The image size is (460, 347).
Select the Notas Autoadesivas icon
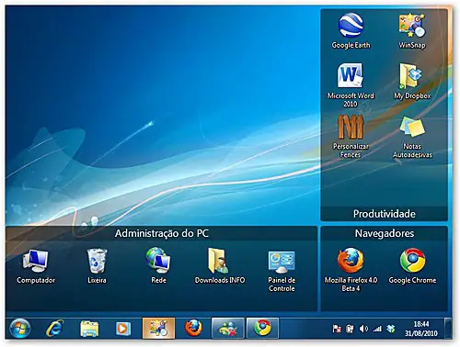click(x=412, y=137)
